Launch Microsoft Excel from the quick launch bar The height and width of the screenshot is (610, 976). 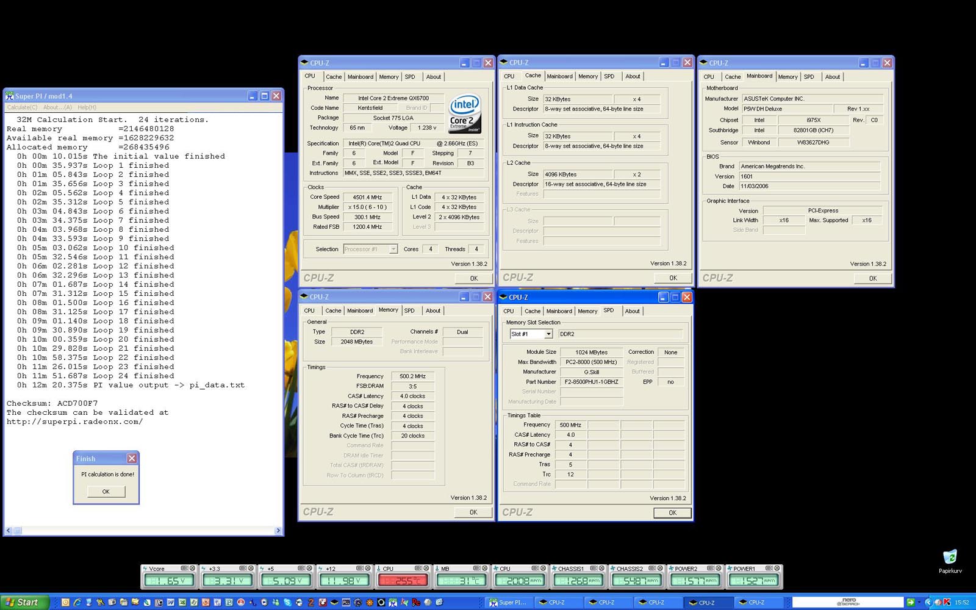182,602
